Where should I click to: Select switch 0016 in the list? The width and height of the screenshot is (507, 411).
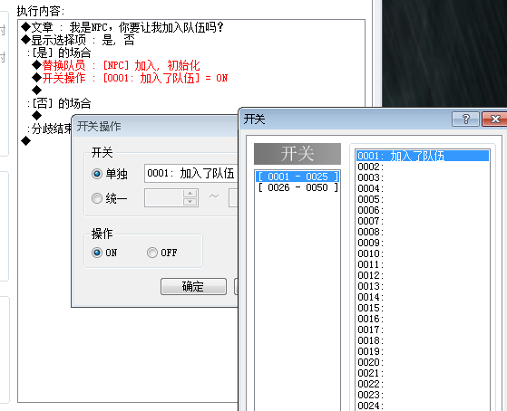(423, 319)
